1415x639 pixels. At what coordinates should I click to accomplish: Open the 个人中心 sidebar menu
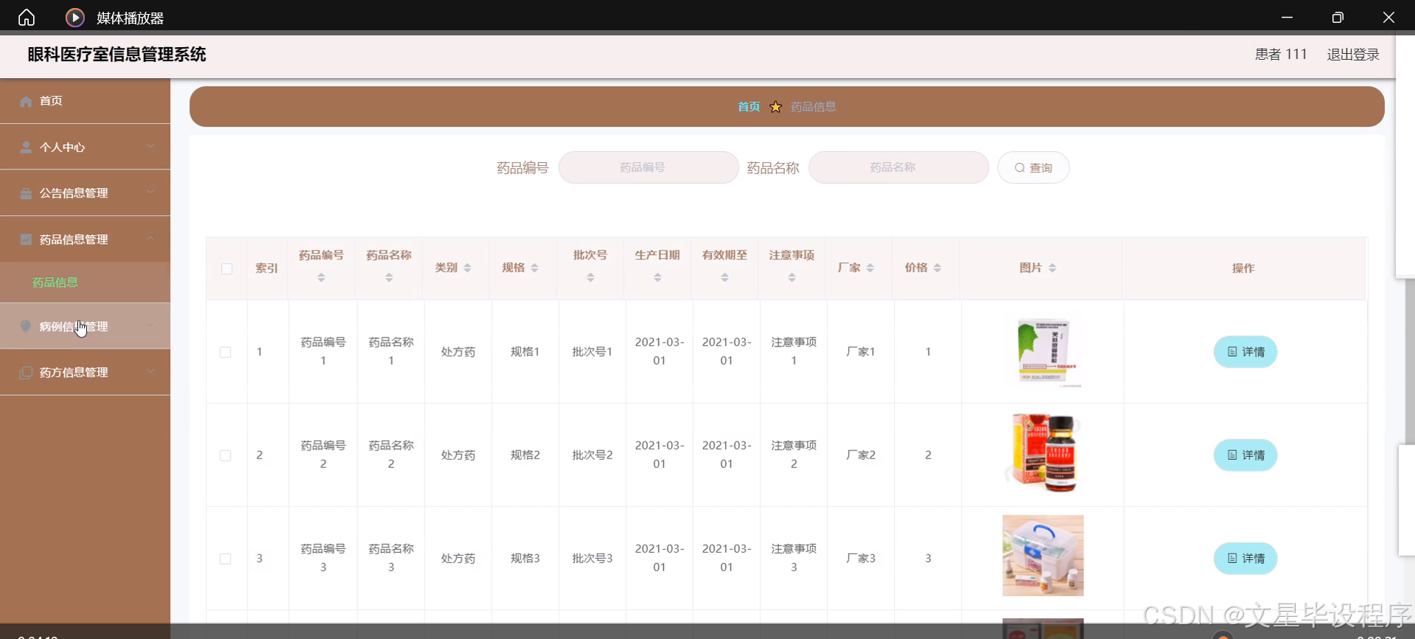click(85, 147)
